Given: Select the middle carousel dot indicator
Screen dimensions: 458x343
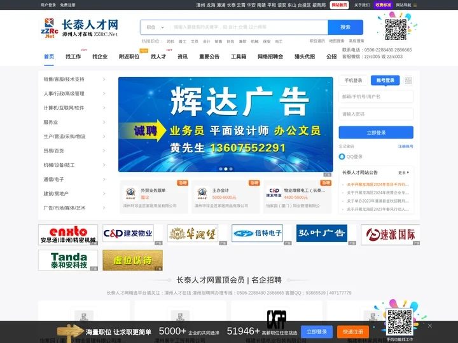Looking at the screenshot, I should 226,169.
